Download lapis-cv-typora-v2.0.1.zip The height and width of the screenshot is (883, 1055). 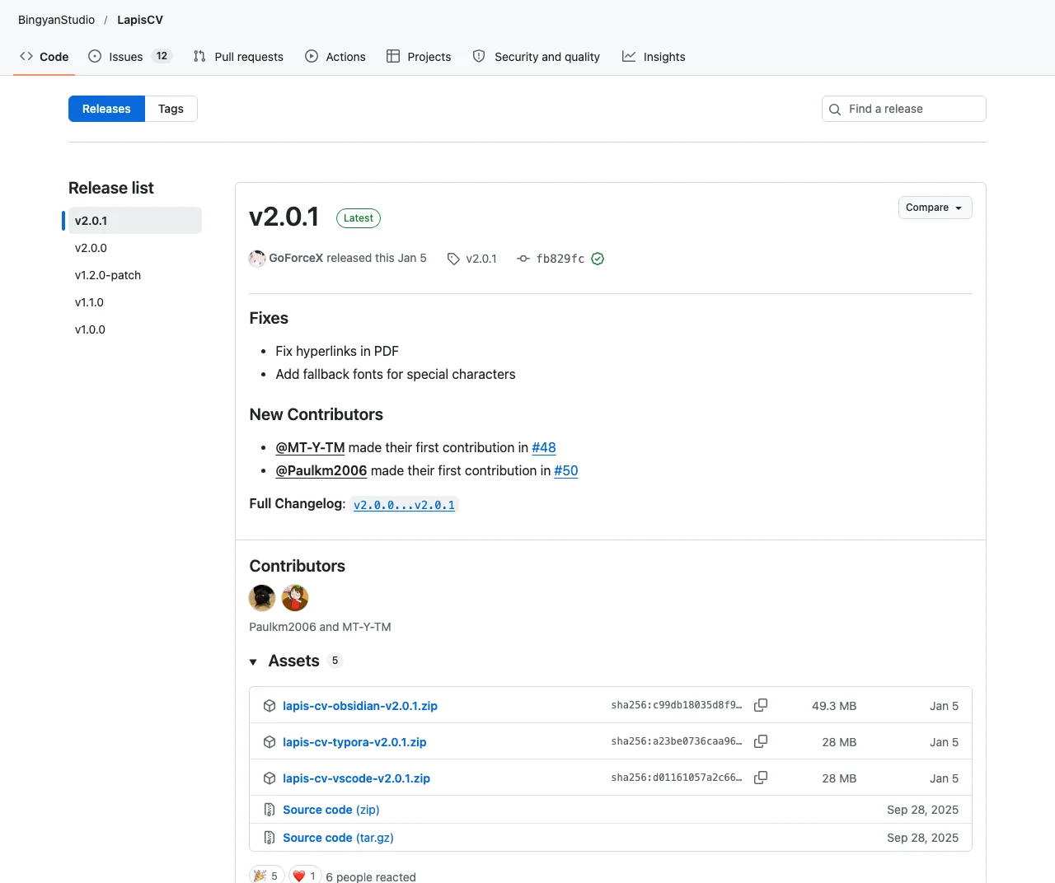(x=354, y=742)
